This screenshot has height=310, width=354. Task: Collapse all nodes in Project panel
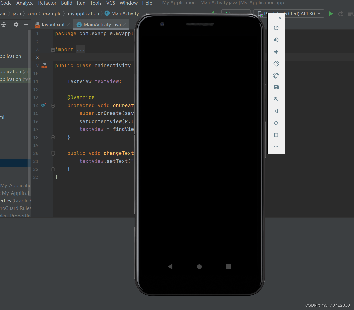pos(3,24)
